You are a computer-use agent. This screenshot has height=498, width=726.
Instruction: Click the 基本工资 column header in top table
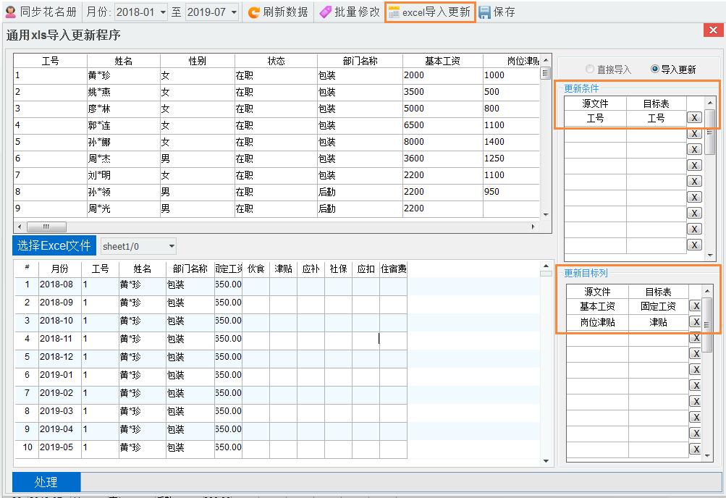click(x=443, y=61)
